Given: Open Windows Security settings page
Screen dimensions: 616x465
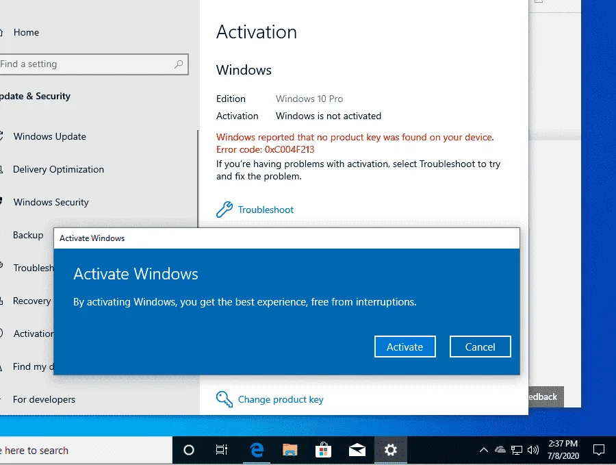Looking at the screenshot, I should pyautogui.click(x=51, y=202).
